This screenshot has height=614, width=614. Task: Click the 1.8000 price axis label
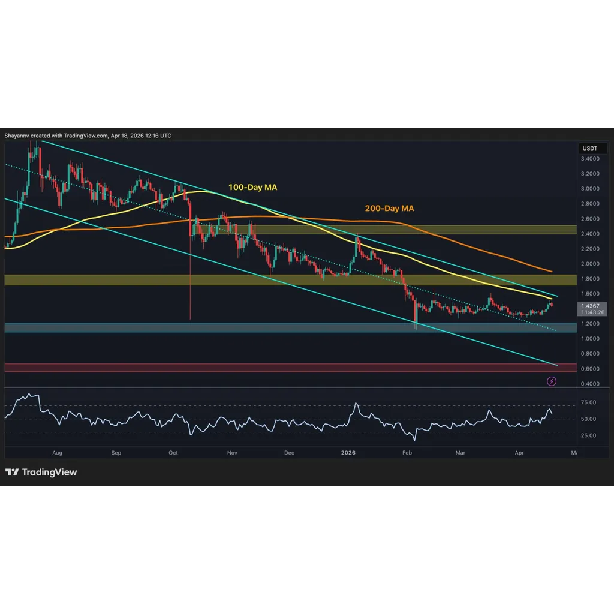click(590, 278)
